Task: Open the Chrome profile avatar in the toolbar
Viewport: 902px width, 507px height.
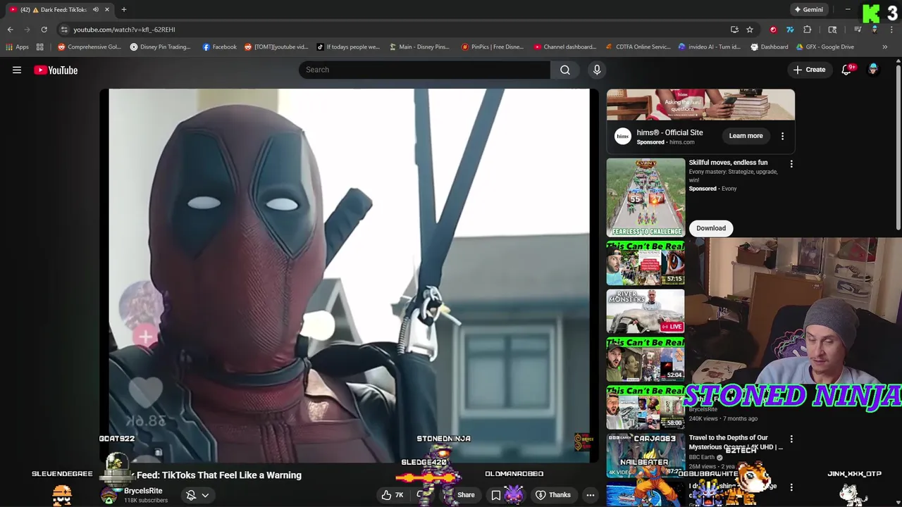Action: (875, 30)
